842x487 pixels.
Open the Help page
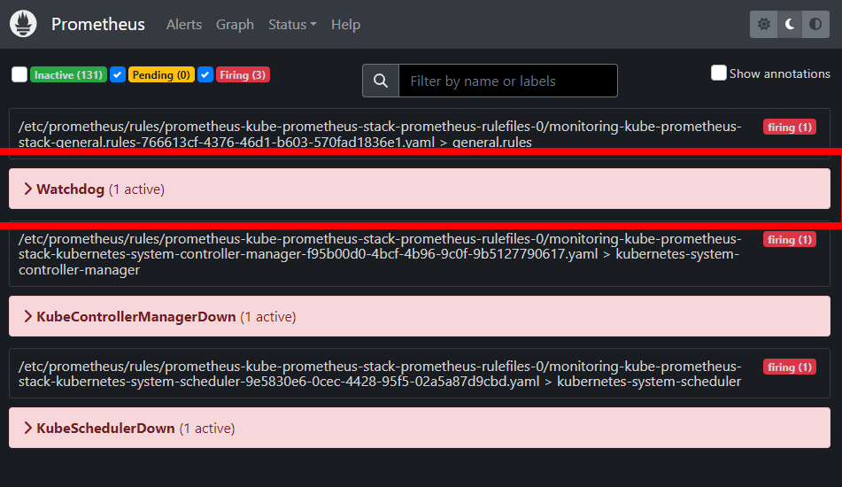[x=345, y=25]
